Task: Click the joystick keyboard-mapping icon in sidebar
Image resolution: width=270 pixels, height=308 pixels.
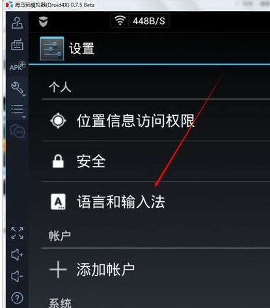Action: coord(17,23)
